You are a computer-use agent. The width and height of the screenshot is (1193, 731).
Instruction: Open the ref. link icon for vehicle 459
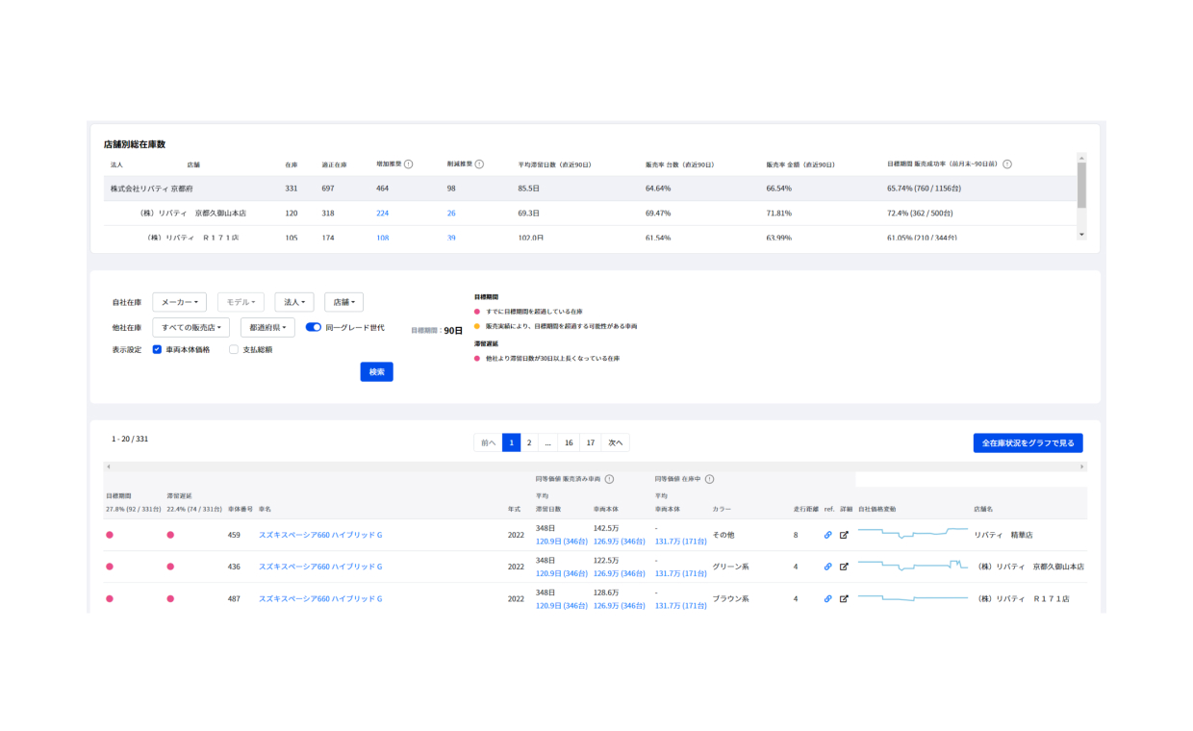coord(828,535)
